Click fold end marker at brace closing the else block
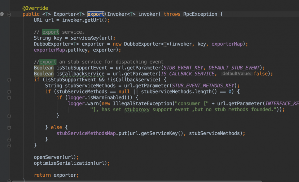Image resolution: width=299 pixels, height=182 pixels. pos(9,140)
